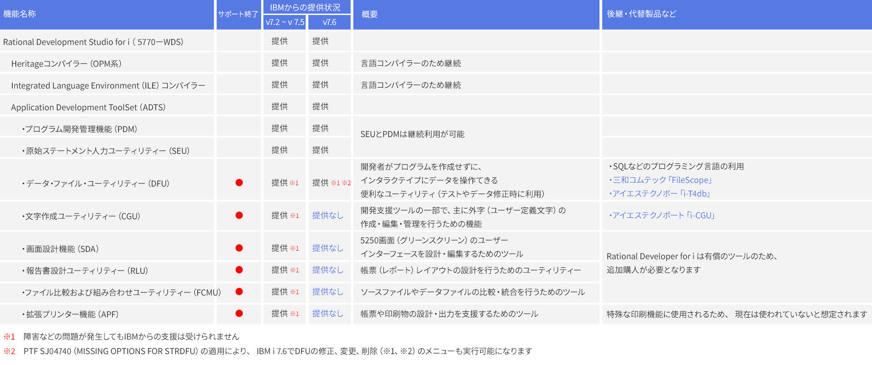Click the red dot in the DFU row

pos(239,182)
